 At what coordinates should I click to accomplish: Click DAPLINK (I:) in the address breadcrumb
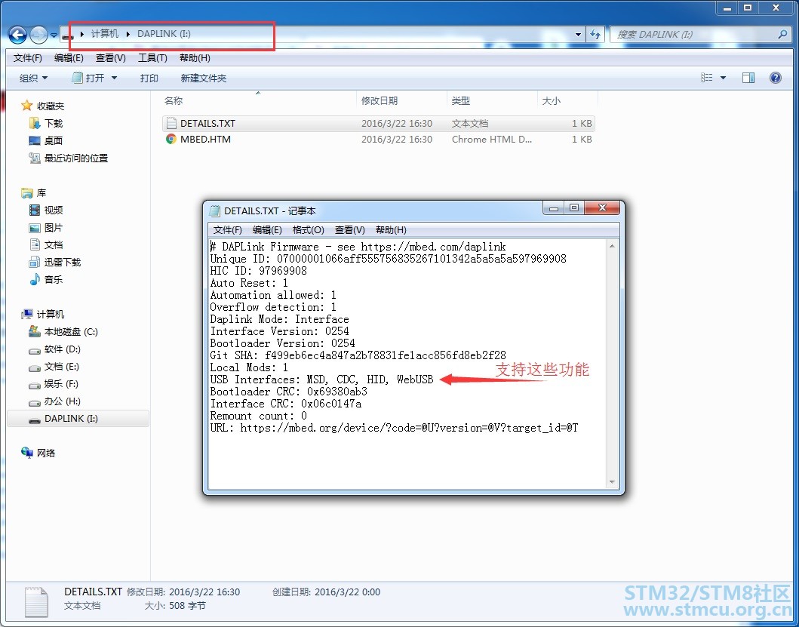click(x=164, y=34)
